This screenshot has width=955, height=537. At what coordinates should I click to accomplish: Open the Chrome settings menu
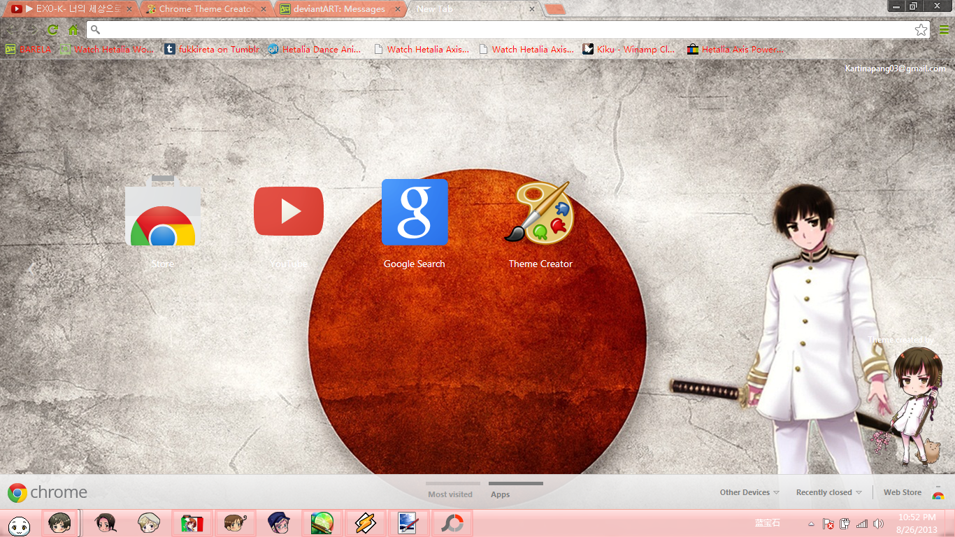(x=945, y=30)
